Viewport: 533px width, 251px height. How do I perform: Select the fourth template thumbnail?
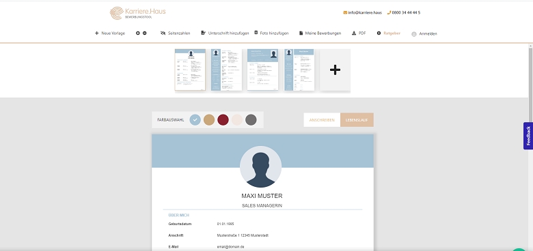tap(299, 70)
